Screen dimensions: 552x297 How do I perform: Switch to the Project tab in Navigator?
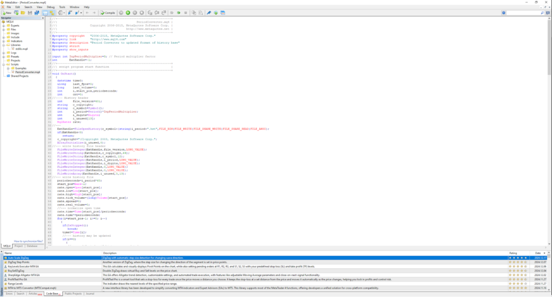(x=18, y=246)
